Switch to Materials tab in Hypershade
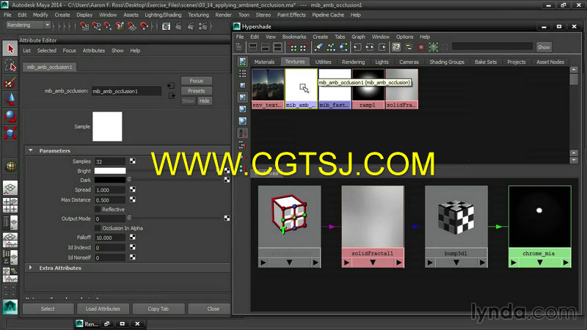 click(264, 62)
